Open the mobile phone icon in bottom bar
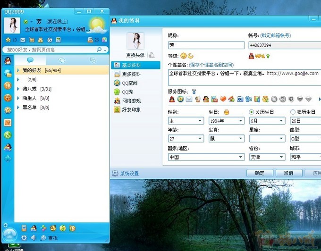The height and width of the screenshot is (251, 321). 24,228
